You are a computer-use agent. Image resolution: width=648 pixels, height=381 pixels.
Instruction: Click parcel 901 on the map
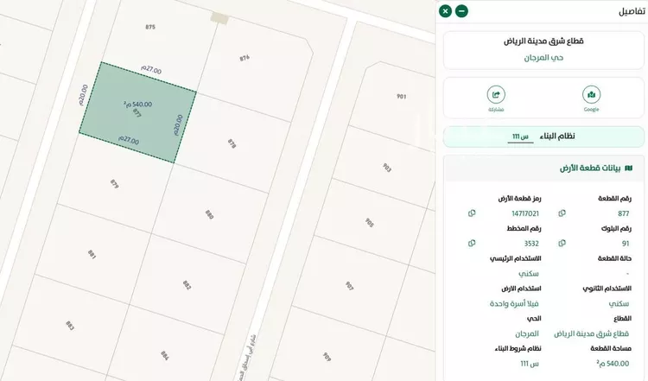coord(400,96)
